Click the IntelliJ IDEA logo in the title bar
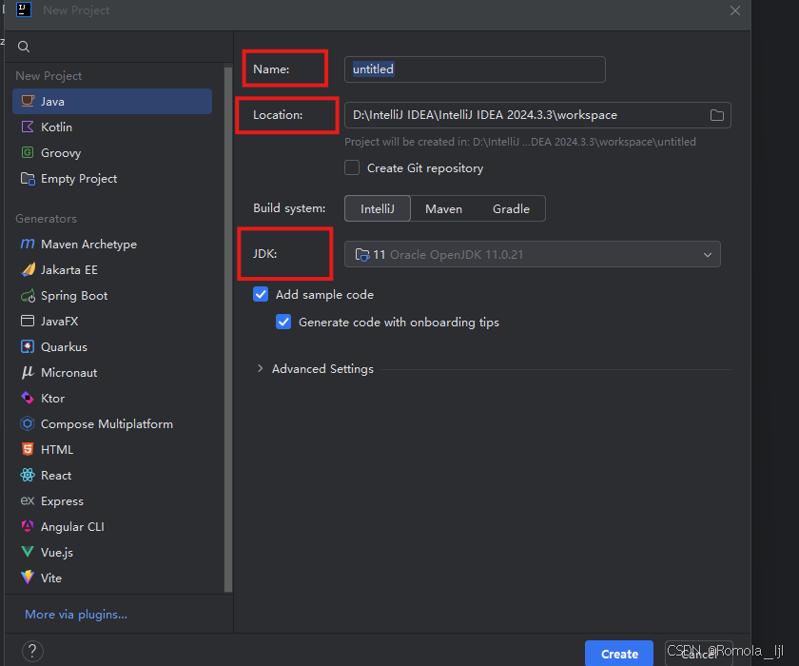Screen dimensions: 799x666 [x=24, y=10]
